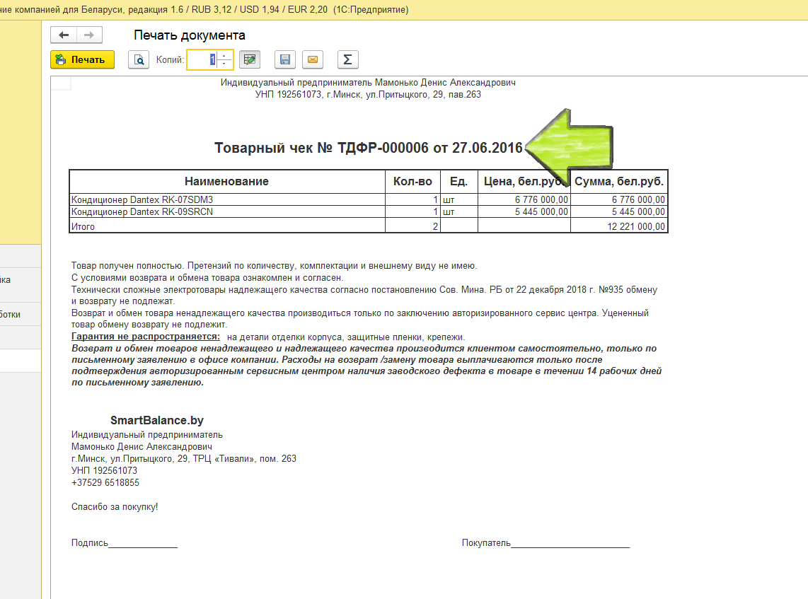The width and height of the screenshot is (808, 599).
Task: Click the total sum 12 221 000,00
Action: coord(619,226)
